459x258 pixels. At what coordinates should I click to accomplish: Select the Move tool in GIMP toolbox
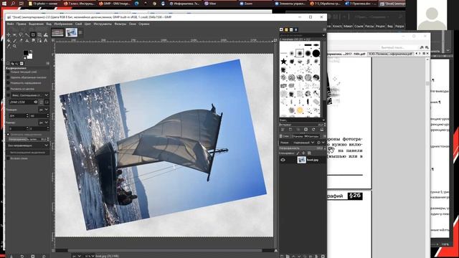(x=8, y=35)
